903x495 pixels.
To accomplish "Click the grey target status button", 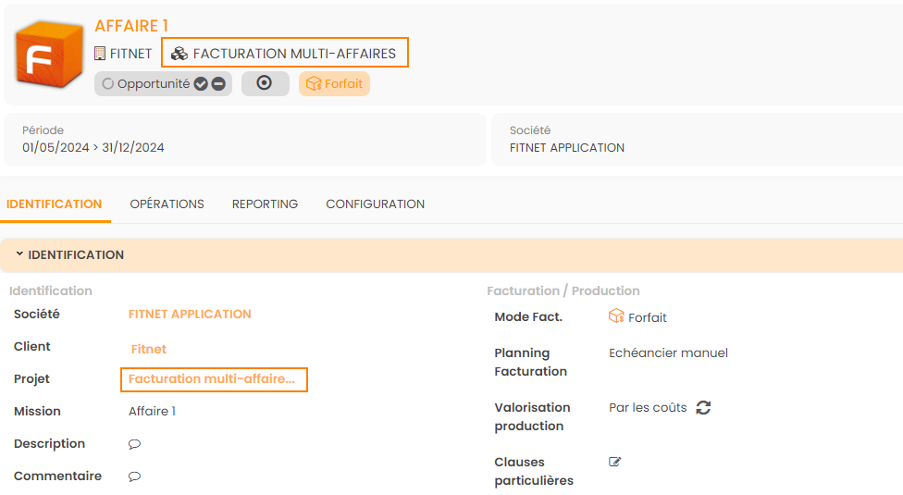I will point(265,83).
